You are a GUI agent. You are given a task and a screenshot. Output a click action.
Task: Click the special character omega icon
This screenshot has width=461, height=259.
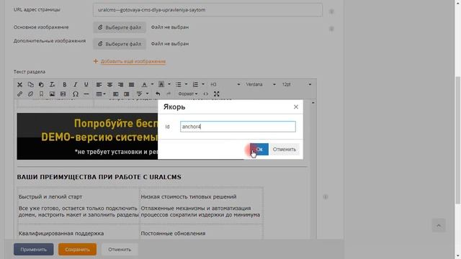(75, 94)
